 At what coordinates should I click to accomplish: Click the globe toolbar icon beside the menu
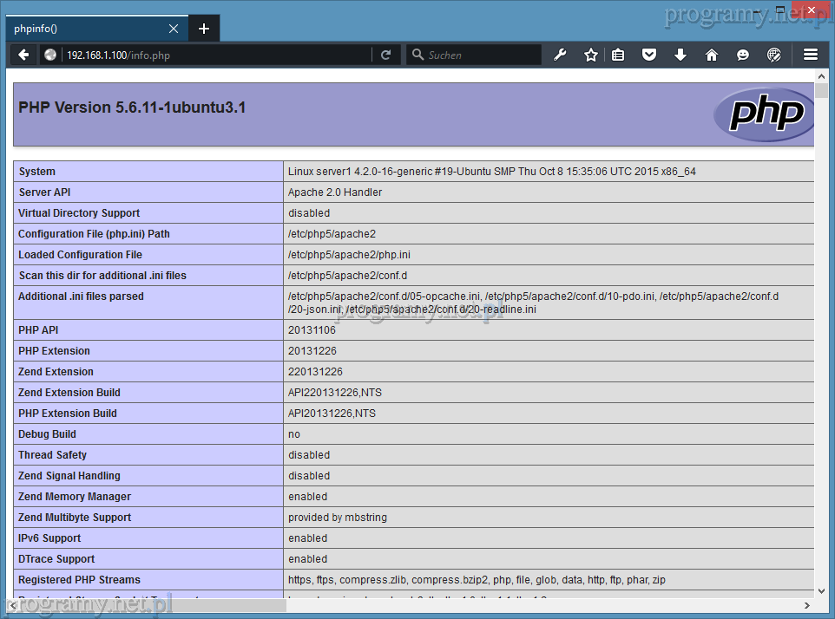(x=774, y=55)
